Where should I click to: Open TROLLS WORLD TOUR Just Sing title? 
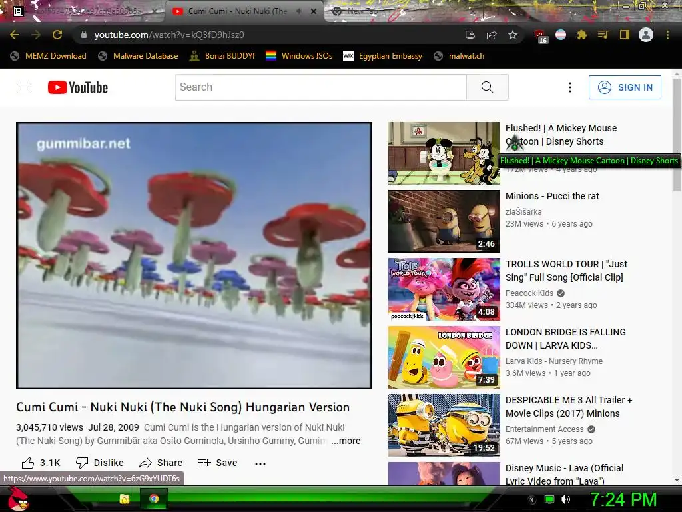click(566, 271)
